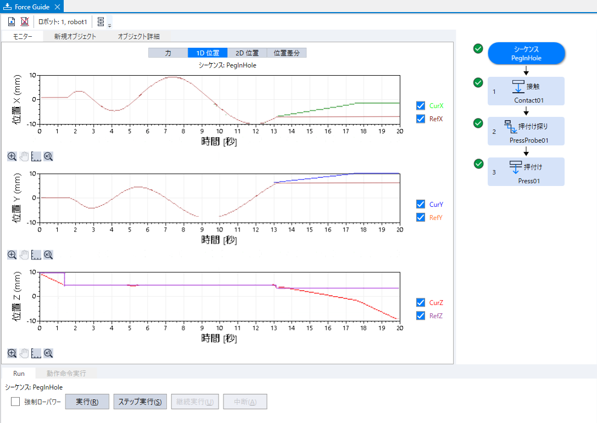Open the オブジェクト詳細 tab

click(138, 37)
